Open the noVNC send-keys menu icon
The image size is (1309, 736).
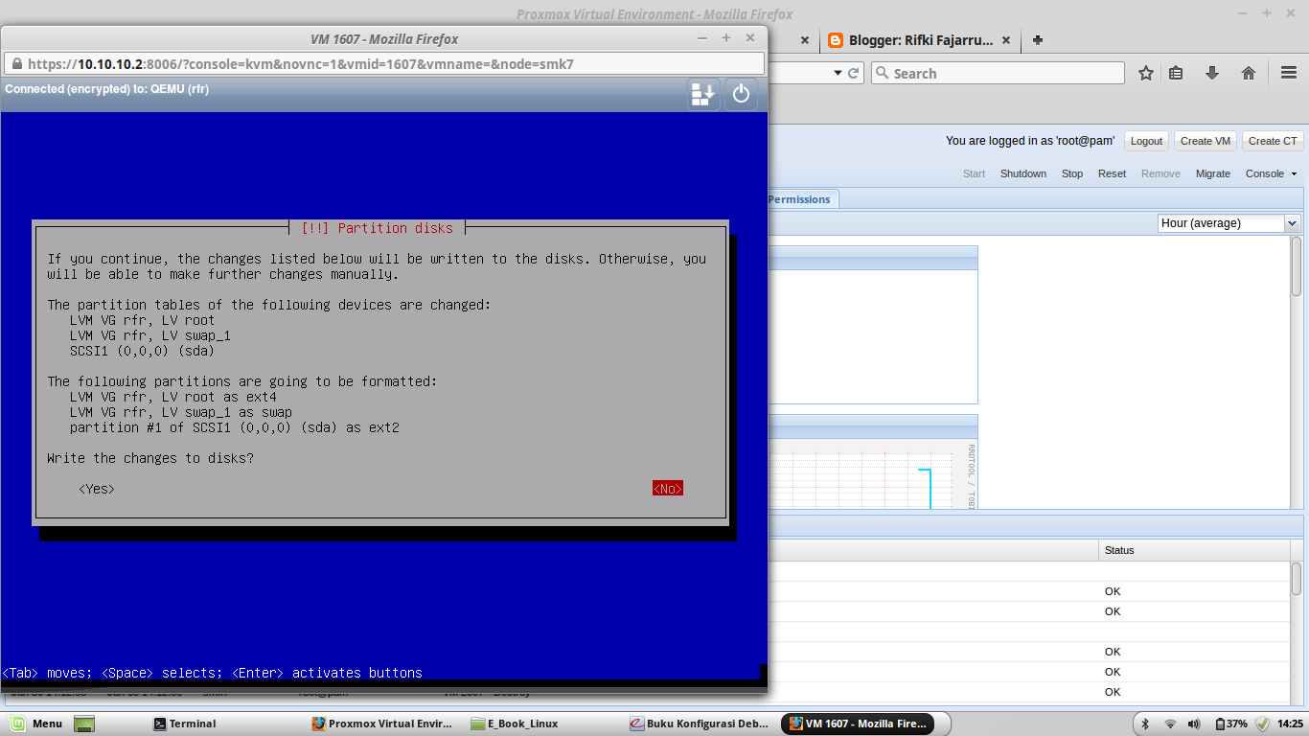click(704, 94)
